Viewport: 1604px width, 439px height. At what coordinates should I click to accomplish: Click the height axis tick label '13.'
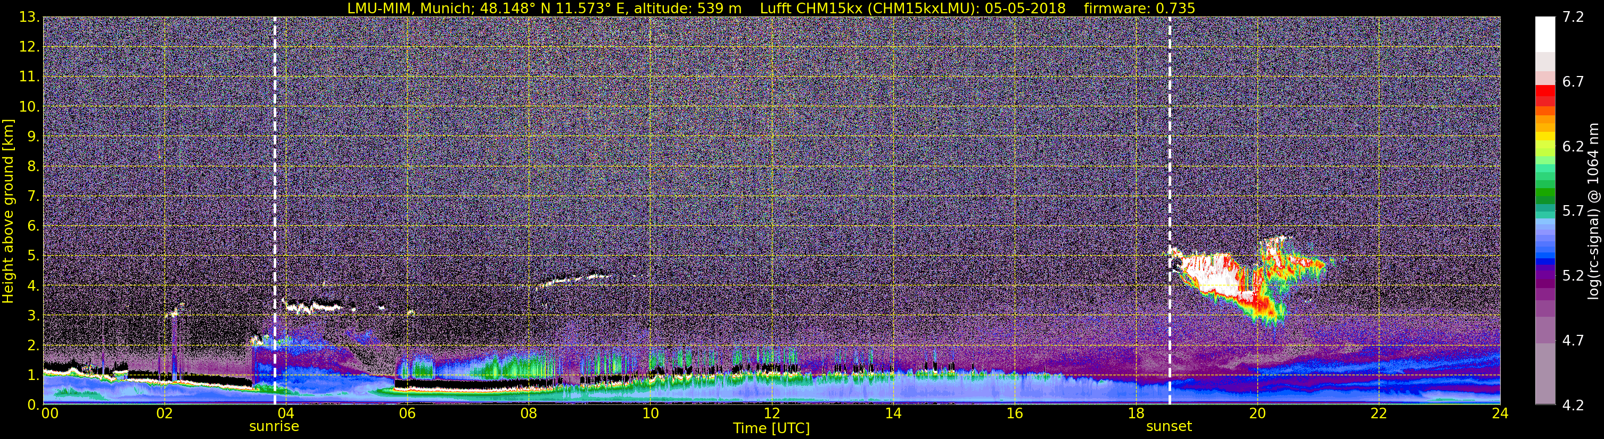click(x=29, y=17)
